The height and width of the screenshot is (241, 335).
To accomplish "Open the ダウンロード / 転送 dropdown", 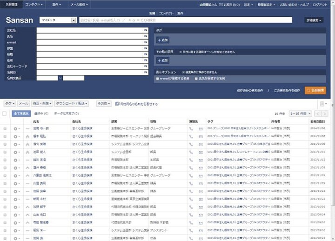I will 72,104.
